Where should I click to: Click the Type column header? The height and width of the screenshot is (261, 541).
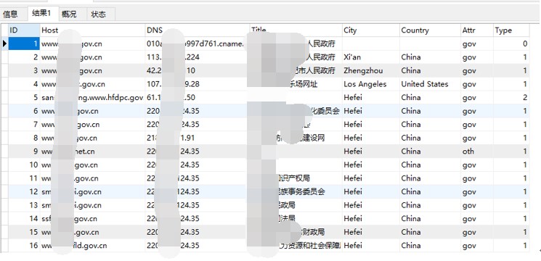click(x=511, y=30)
